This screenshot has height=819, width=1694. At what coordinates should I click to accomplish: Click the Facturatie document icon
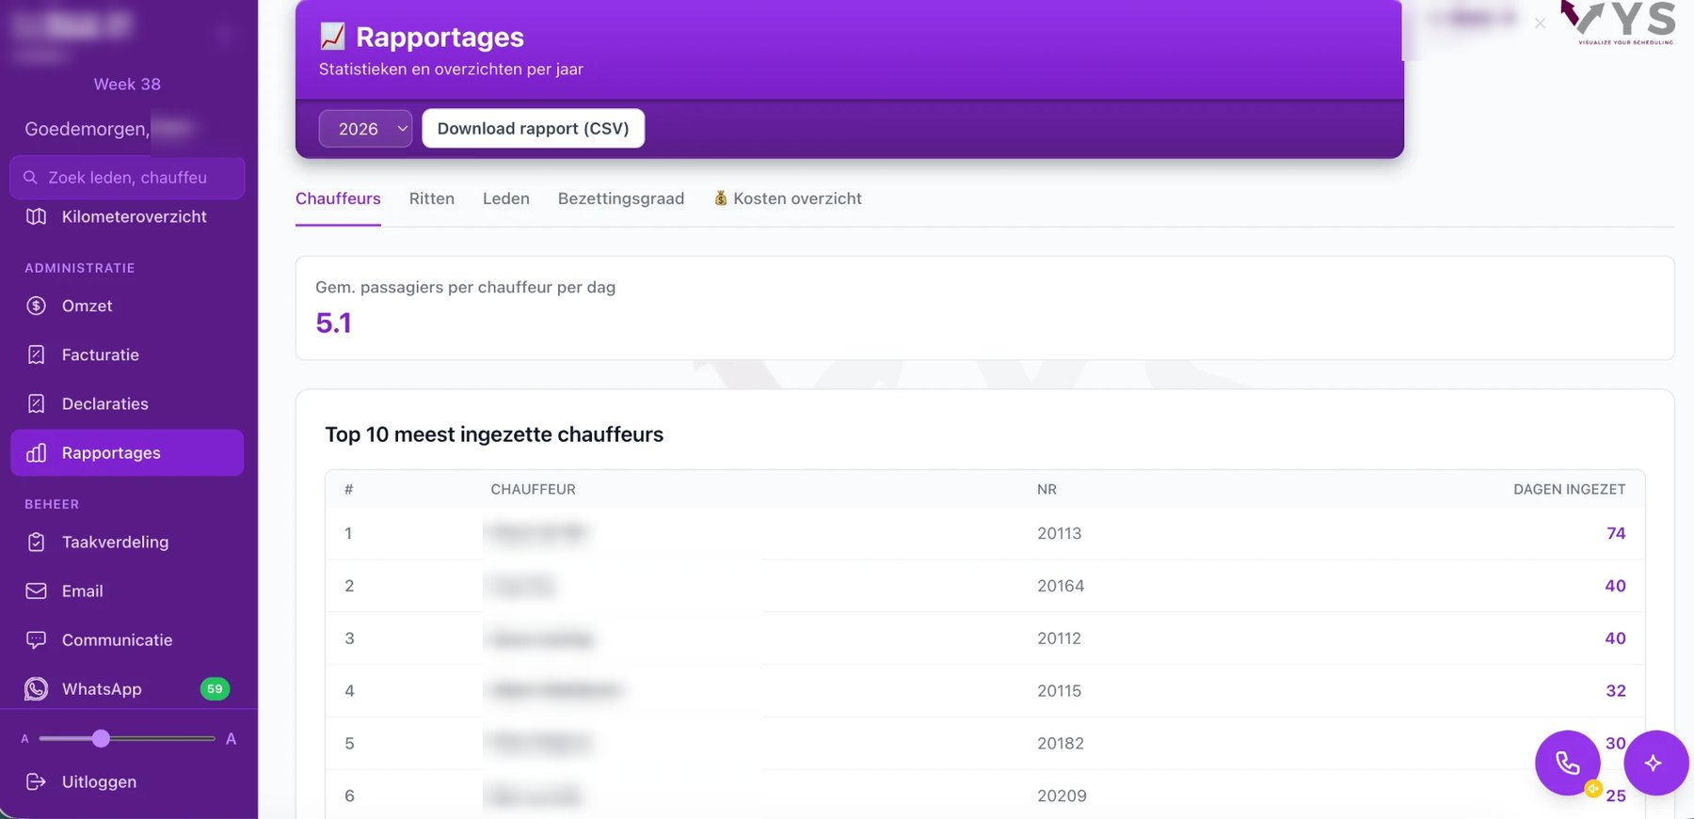coord(36,354)
